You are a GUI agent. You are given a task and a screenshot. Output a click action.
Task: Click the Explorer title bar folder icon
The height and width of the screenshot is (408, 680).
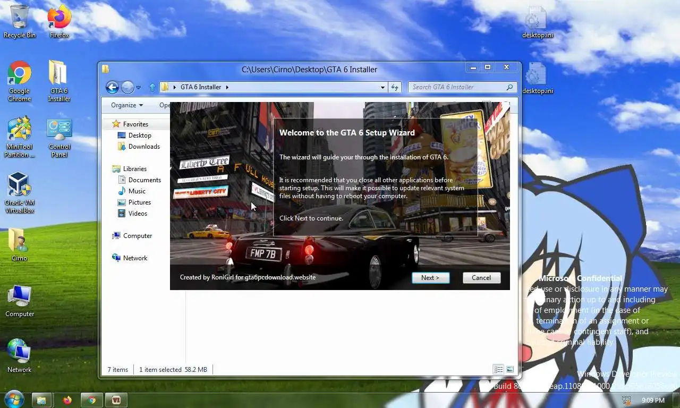[x=106, y=69]
